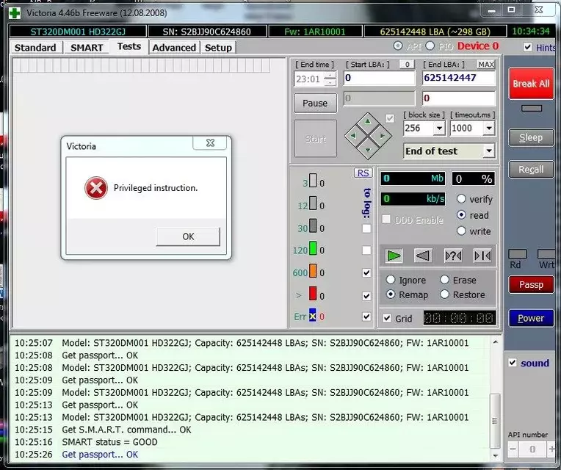Image resolution: width=561 pixels, height=470 pixels.
Task: Toggle the log checkbox for Err row
Action: click(x=366, y=317)
